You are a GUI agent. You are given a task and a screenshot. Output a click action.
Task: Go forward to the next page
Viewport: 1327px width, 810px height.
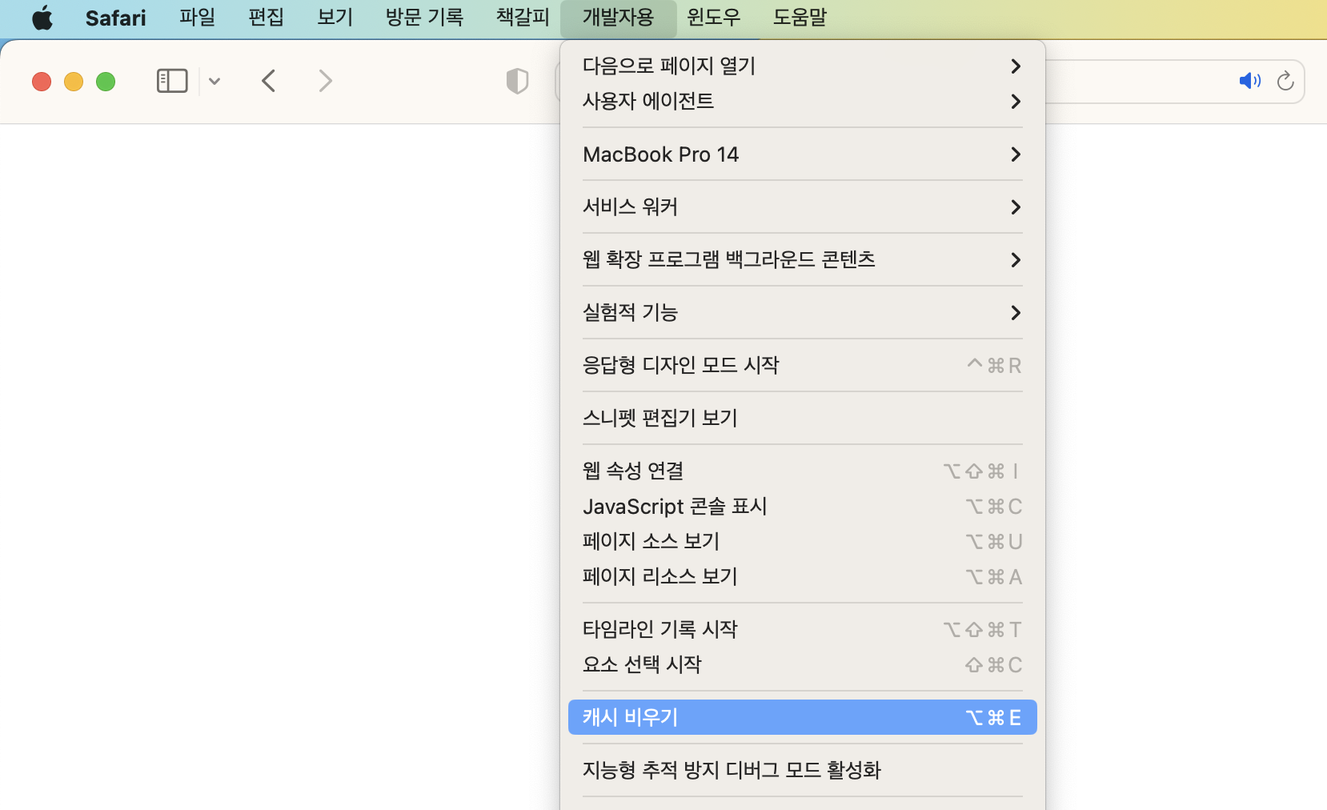(325, 81)
